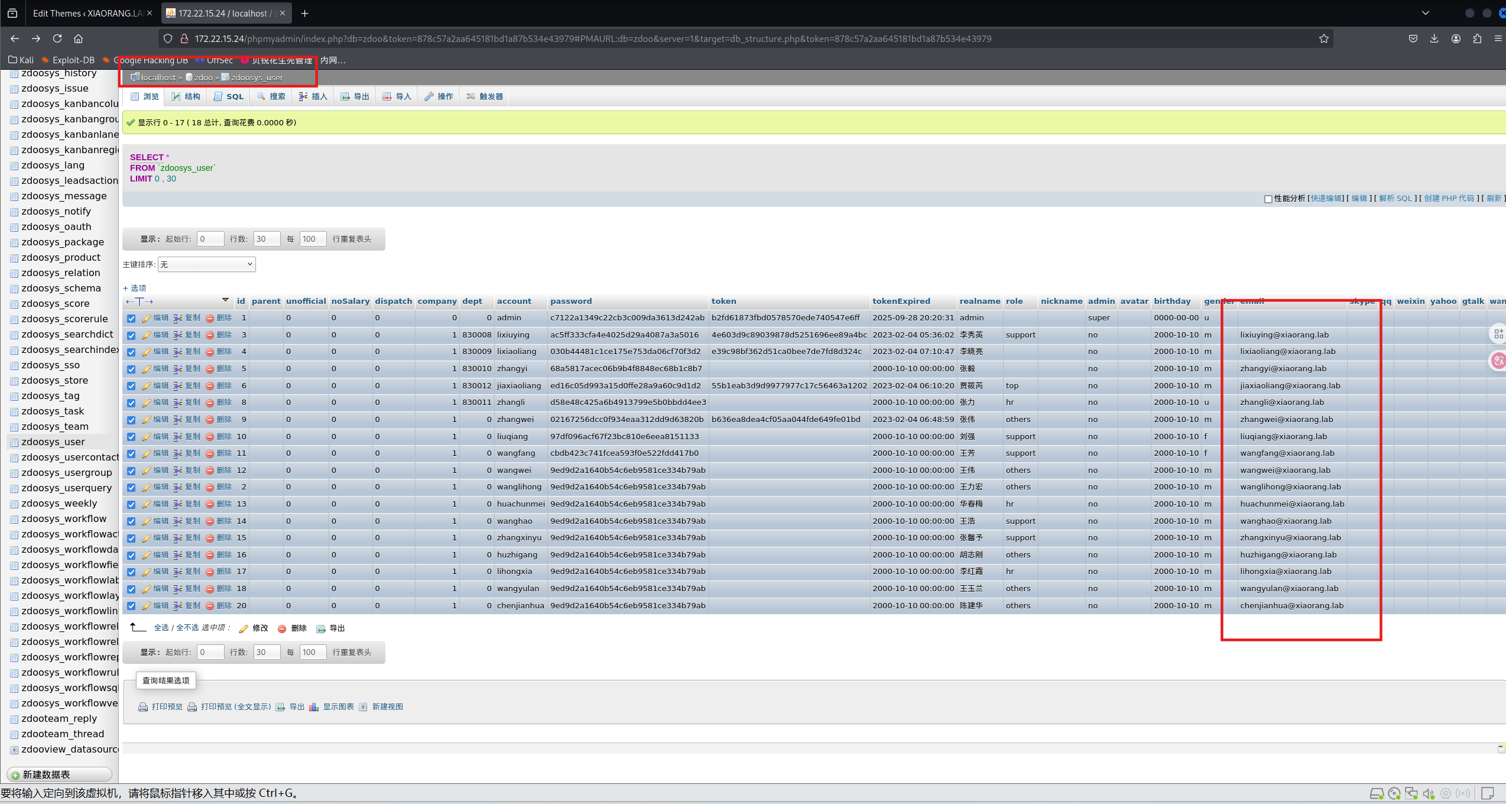1506x804 pixels.
Task: Switch to the SQL tab
Action: pos(229,96)
